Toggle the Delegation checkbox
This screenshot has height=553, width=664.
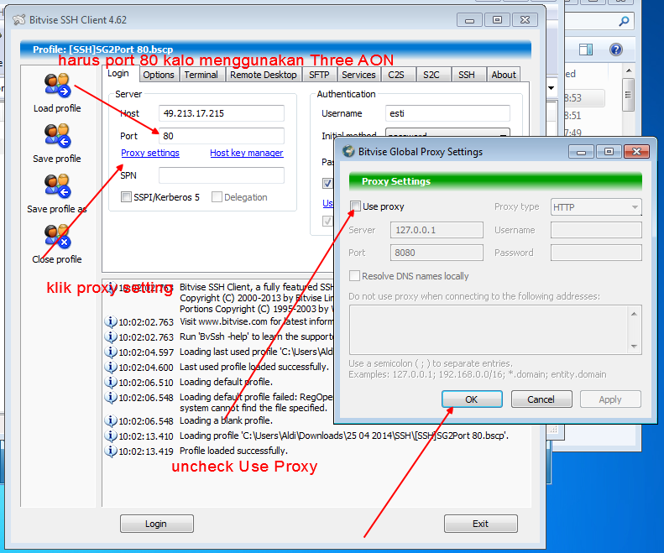[x=217, y=197]
